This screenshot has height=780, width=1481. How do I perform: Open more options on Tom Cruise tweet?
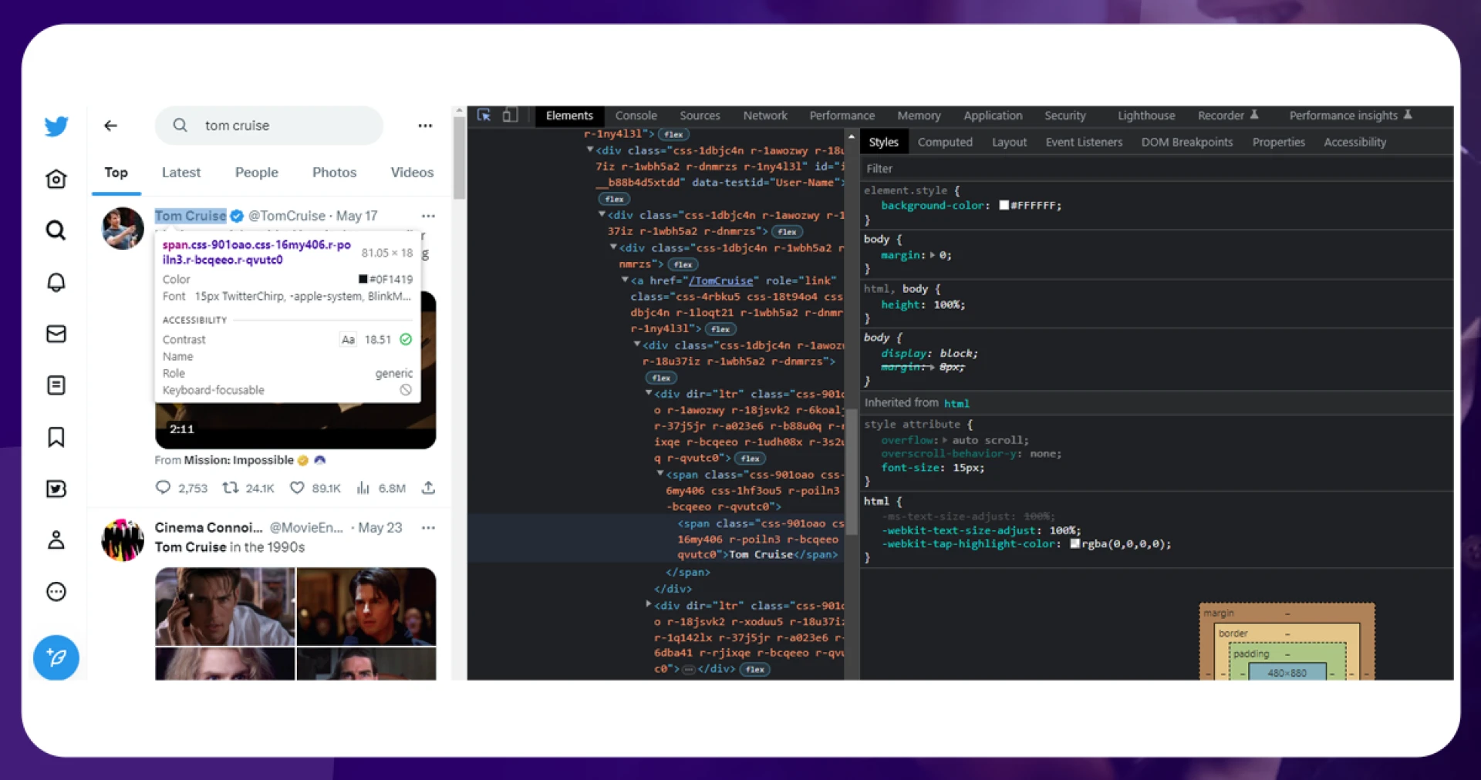[x=428, y=216]
